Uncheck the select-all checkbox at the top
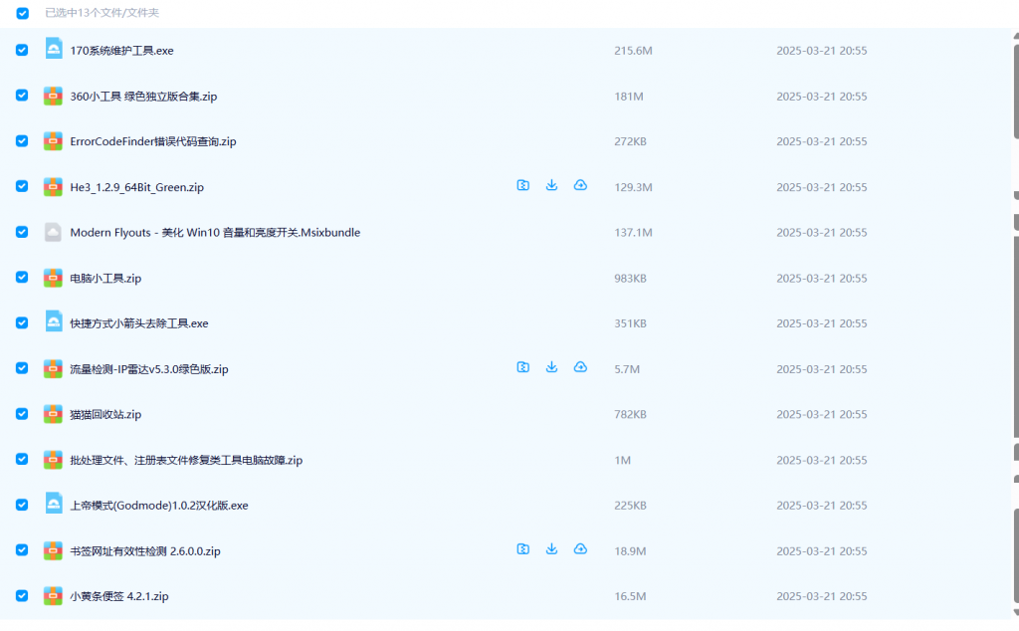 coord(22,12)
